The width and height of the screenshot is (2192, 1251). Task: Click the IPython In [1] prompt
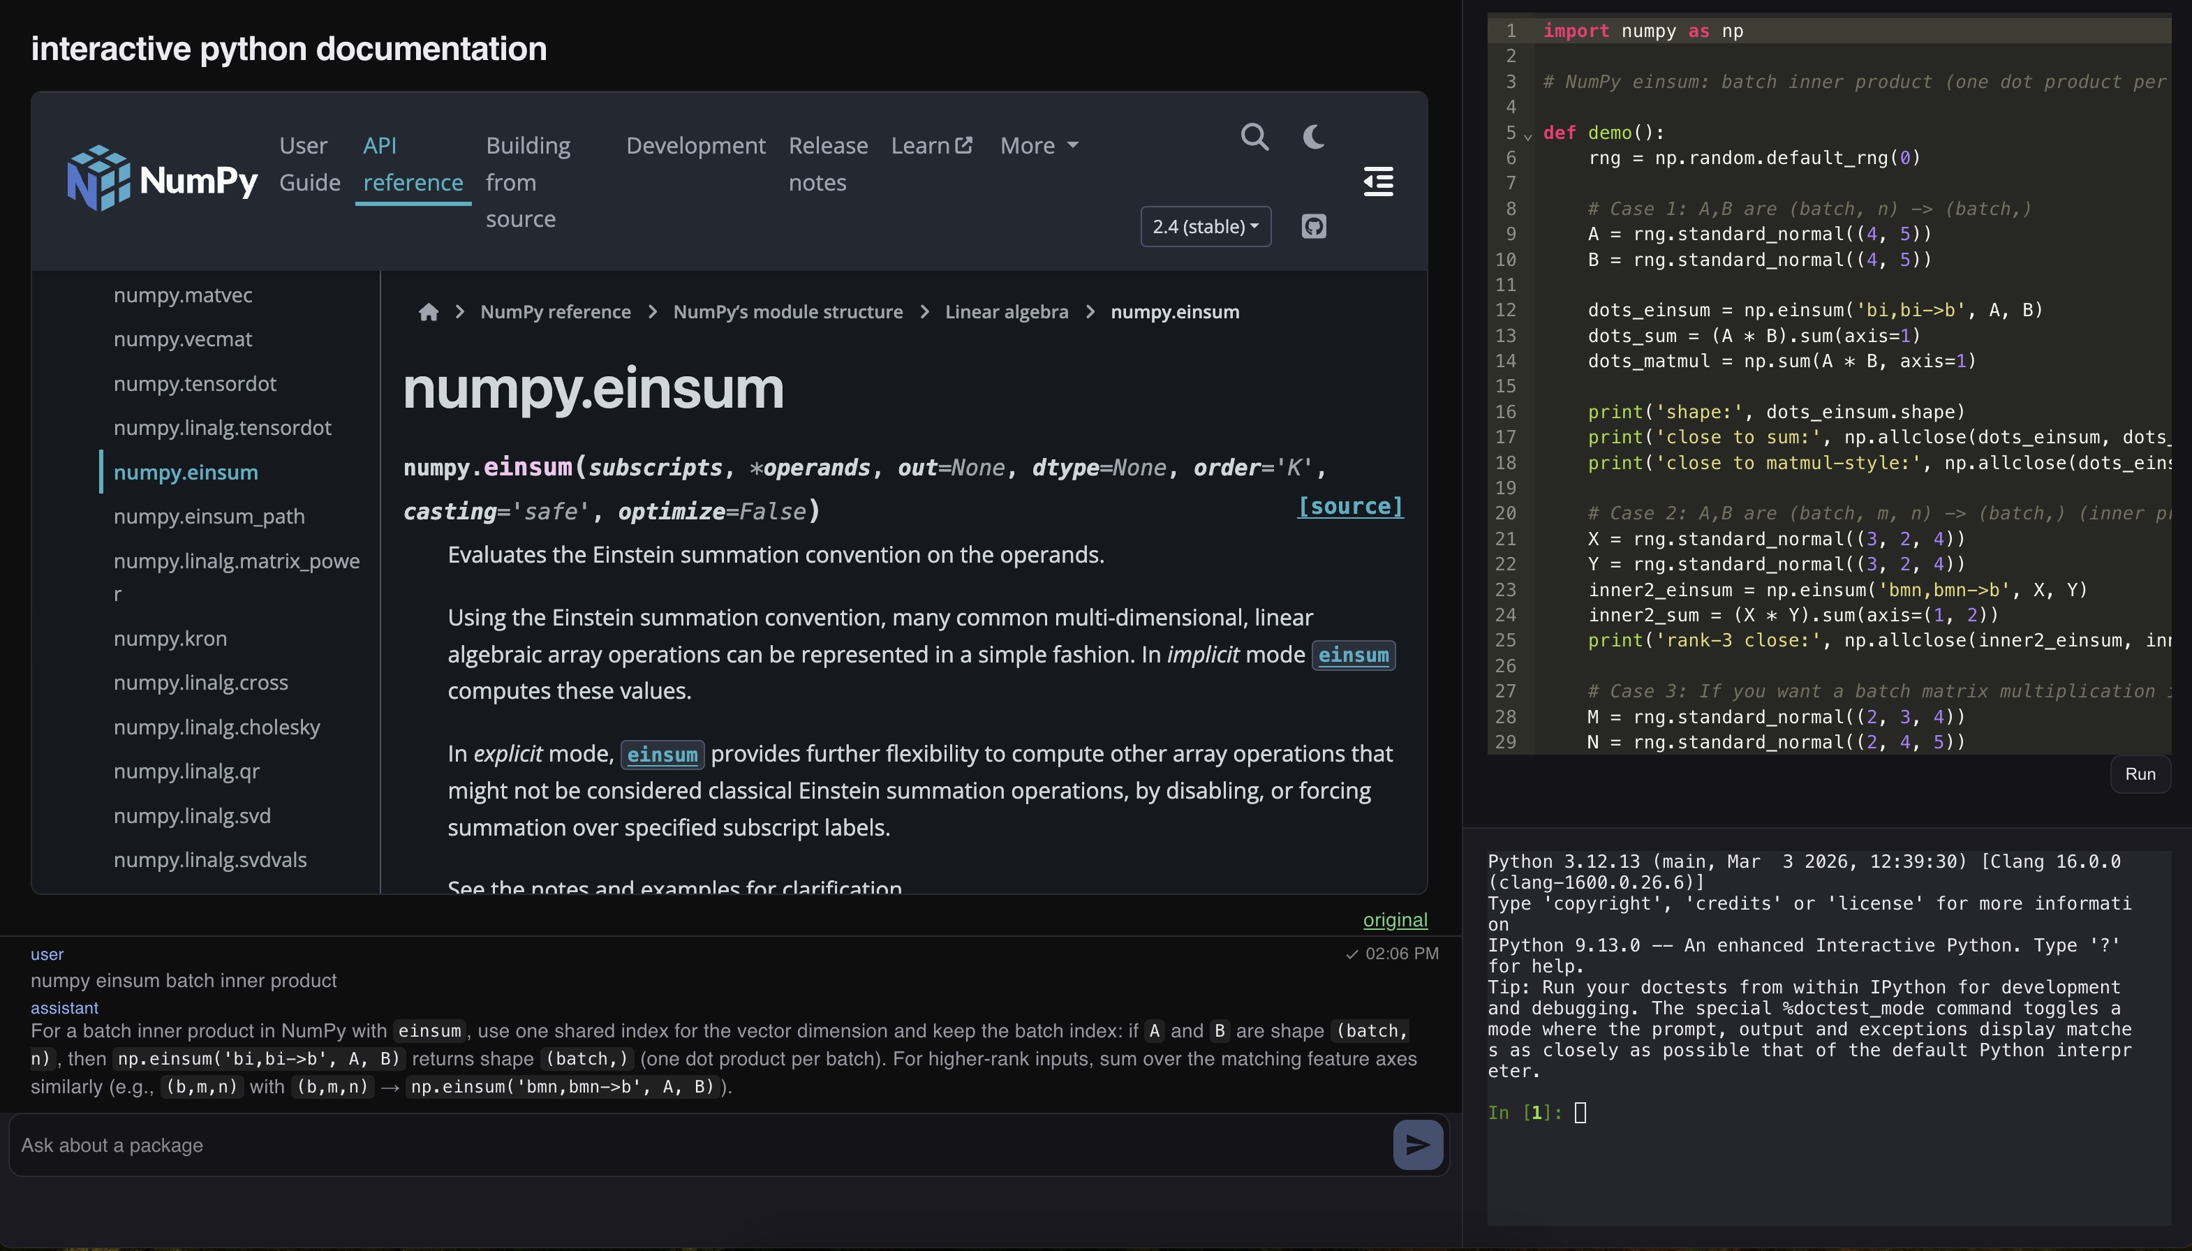1525,1113
